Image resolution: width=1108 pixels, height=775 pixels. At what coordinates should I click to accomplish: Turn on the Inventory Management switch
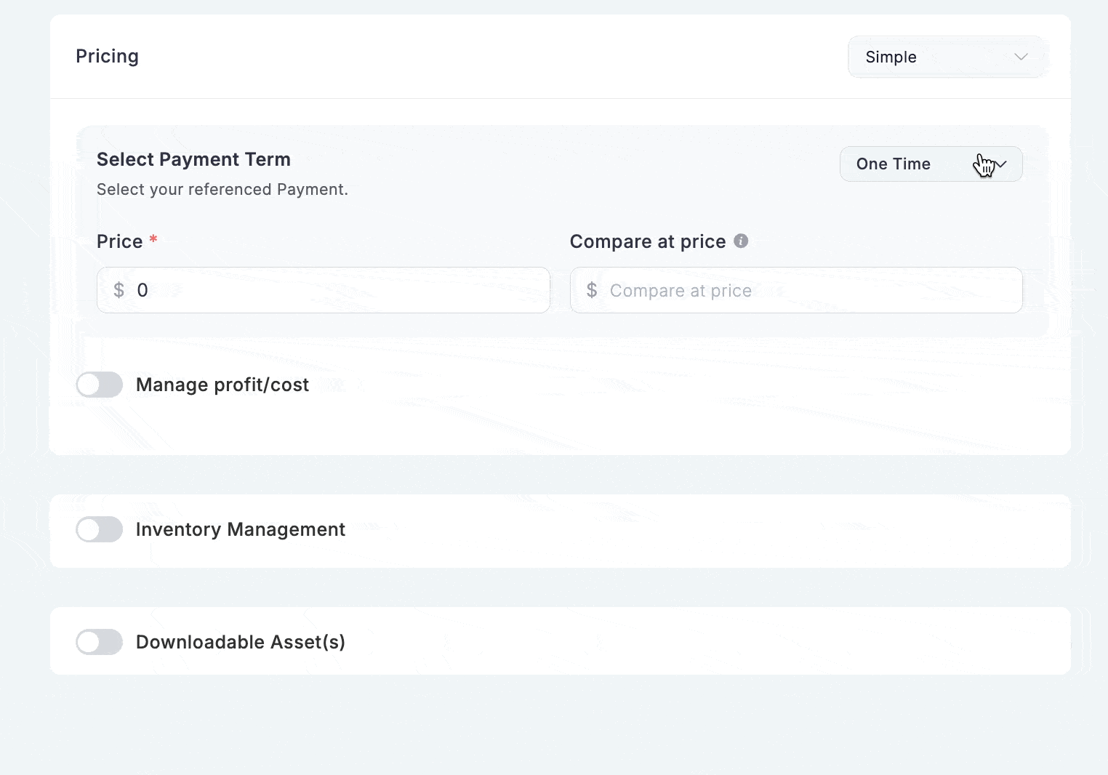pos(100,529)
